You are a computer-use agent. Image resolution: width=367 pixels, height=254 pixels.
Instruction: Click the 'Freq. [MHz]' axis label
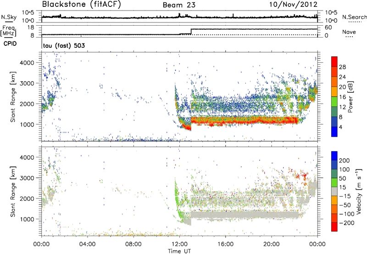tap(8, 31)
